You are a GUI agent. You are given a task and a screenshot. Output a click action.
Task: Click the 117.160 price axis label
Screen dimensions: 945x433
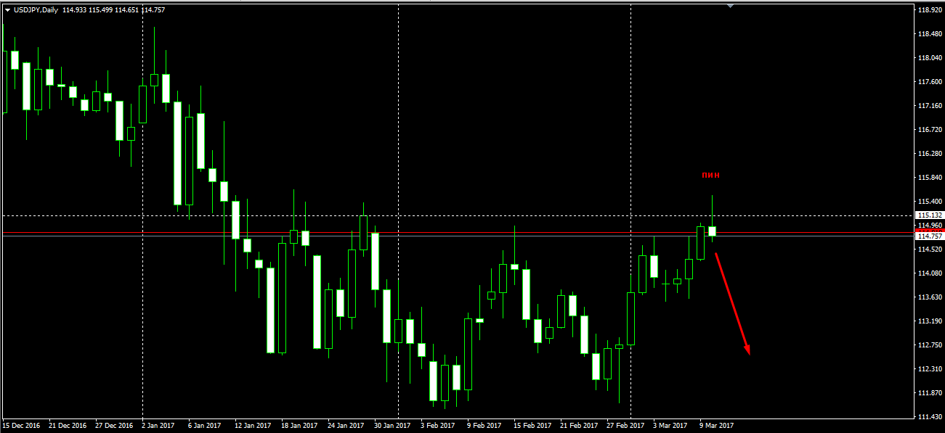tap(930, 106)
